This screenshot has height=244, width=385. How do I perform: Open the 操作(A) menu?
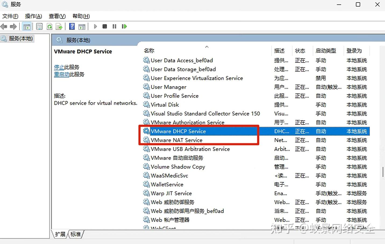[x=33, y=16]
